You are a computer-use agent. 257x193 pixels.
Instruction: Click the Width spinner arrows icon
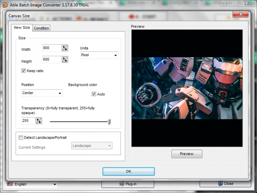pyautogui.click(x=65, y=48)
